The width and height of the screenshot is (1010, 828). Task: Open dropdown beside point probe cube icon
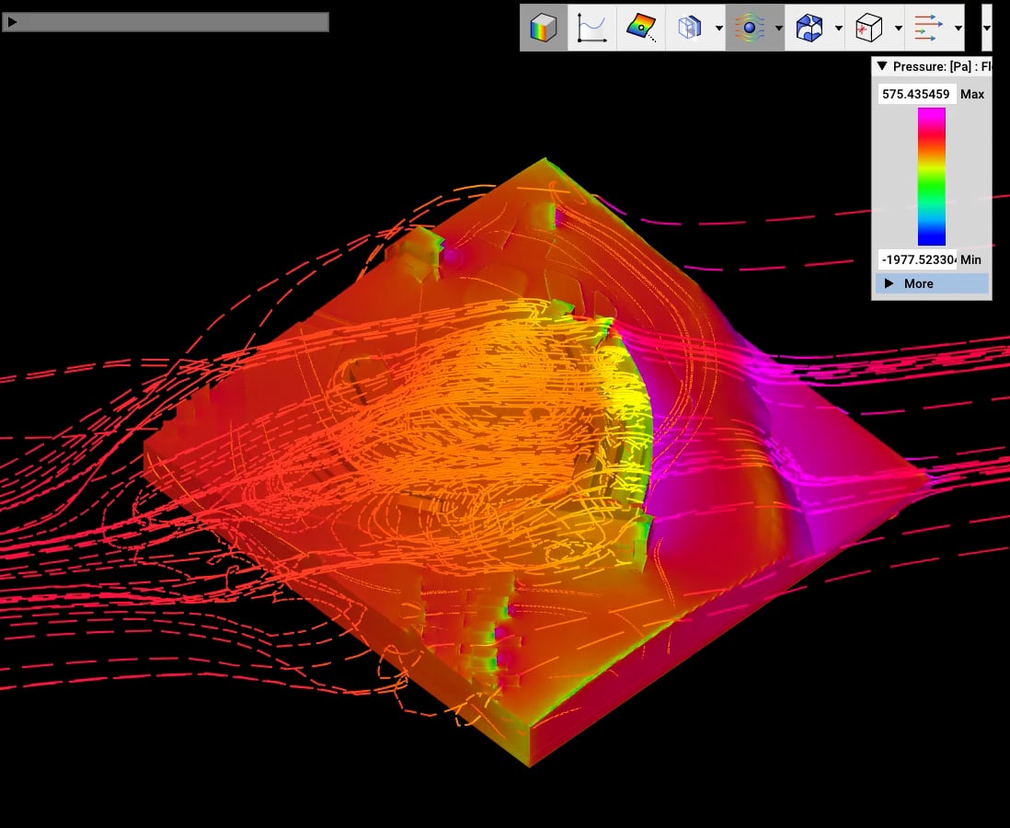(899, 29)
